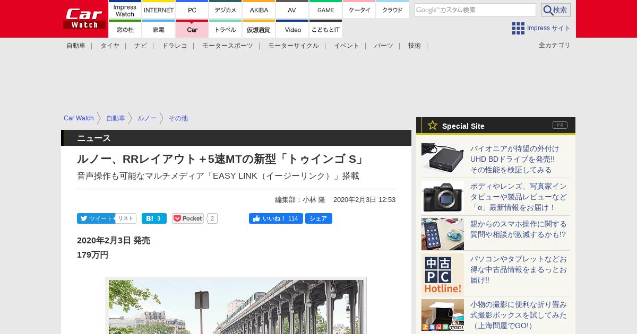Open the トラベル Watch tab
Viewport: 637px width, 334px height.
pos(225,29)
